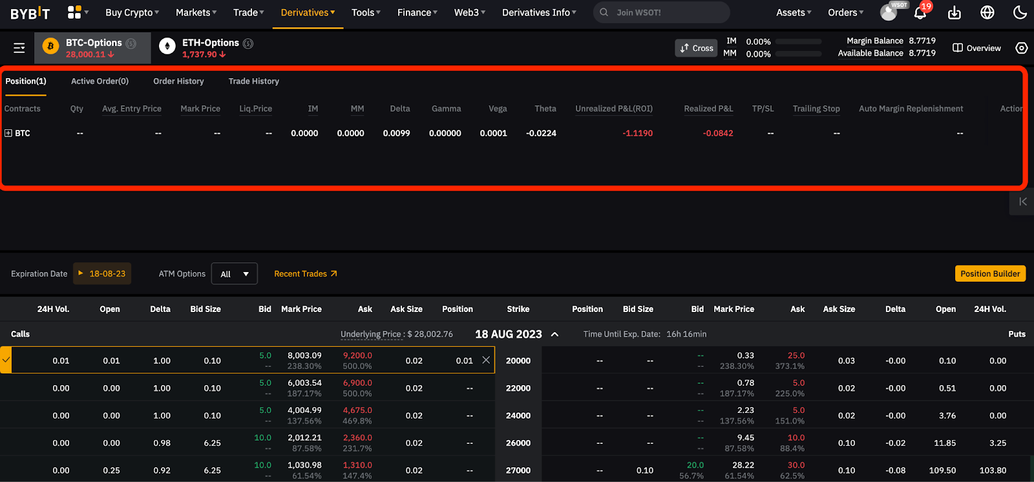Toggle dark mode moon icon
Screen dimensions: 1034x482
click(x=1020, y=12)
